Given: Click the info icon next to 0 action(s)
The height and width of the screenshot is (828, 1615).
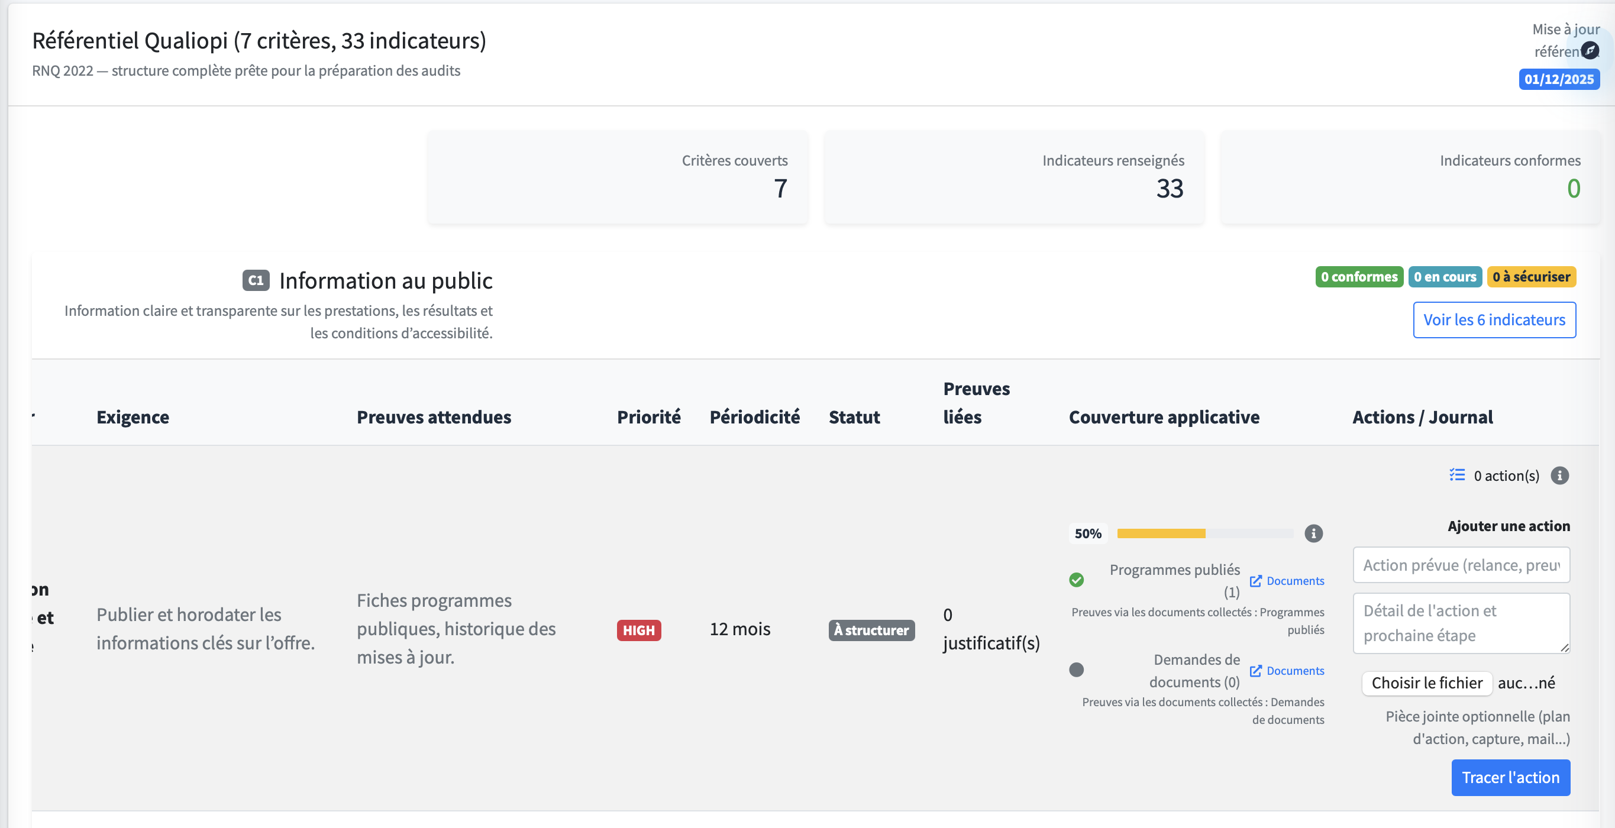Looking at the screenshot, I should 1561,475.
